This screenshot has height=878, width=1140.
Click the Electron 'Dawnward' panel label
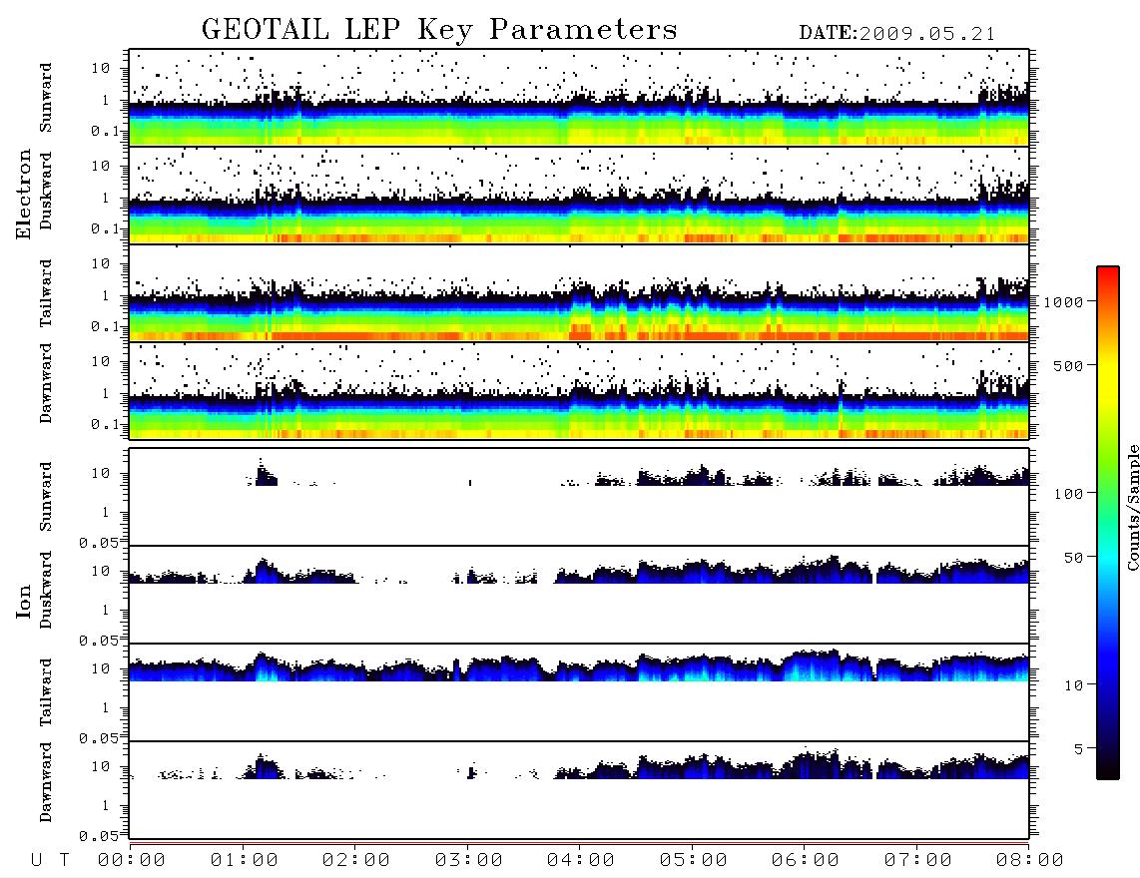(45, 383)
